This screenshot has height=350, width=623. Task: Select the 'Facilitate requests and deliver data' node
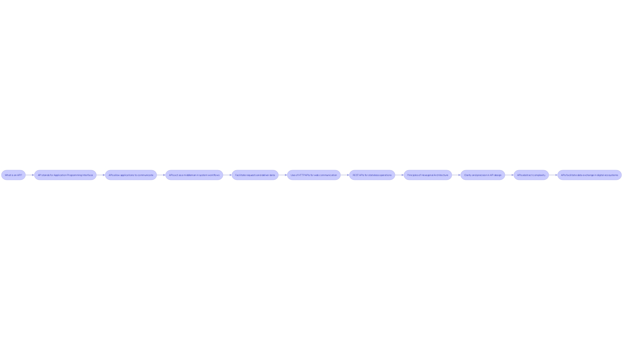[255, 175]
